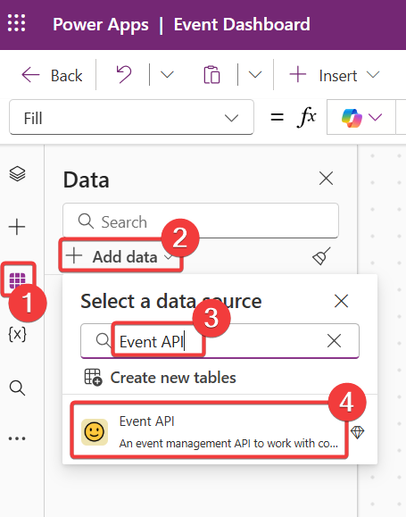Viewport: 406px width, 517px height.
Task: Click the Search sidebar icon
Action: click(17, 388)
